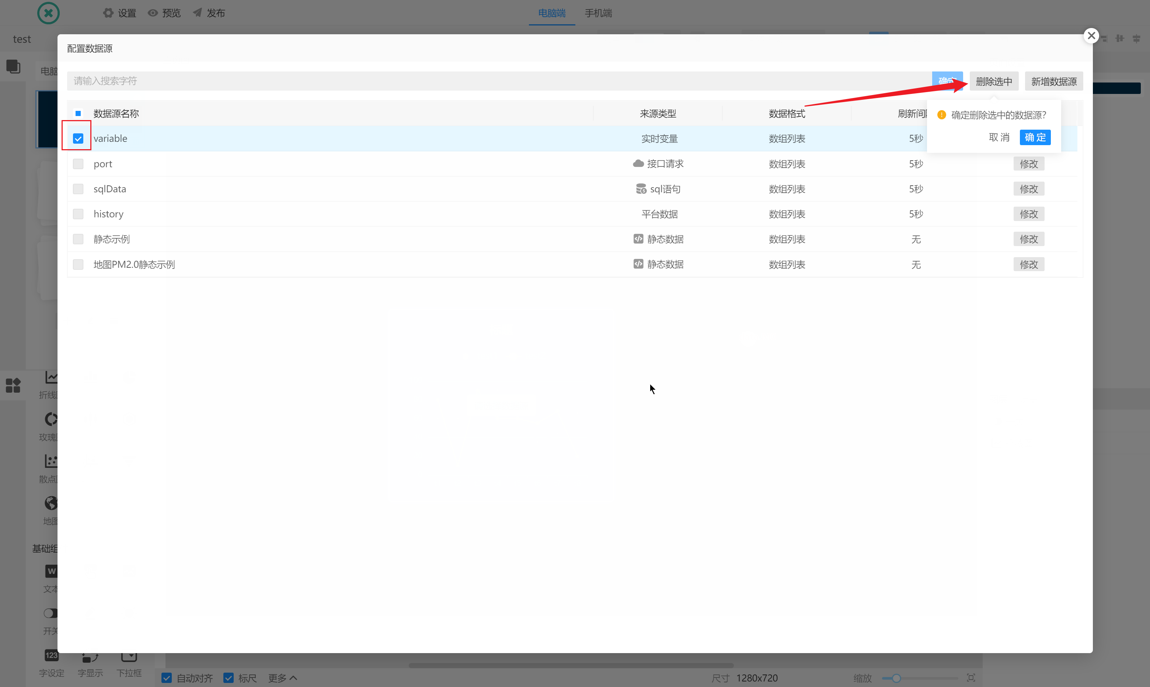Cancel deletion with 取消 button
The image size is (1150, 687).
coord(999,137)
